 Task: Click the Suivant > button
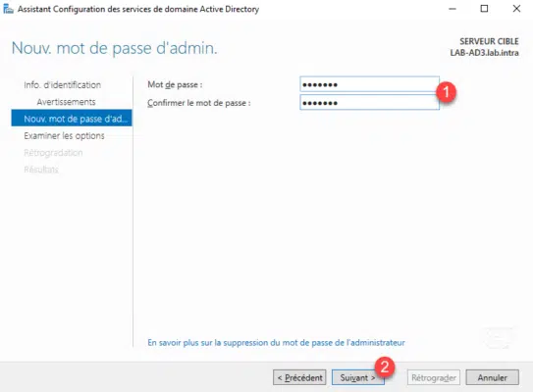[358, 377]
